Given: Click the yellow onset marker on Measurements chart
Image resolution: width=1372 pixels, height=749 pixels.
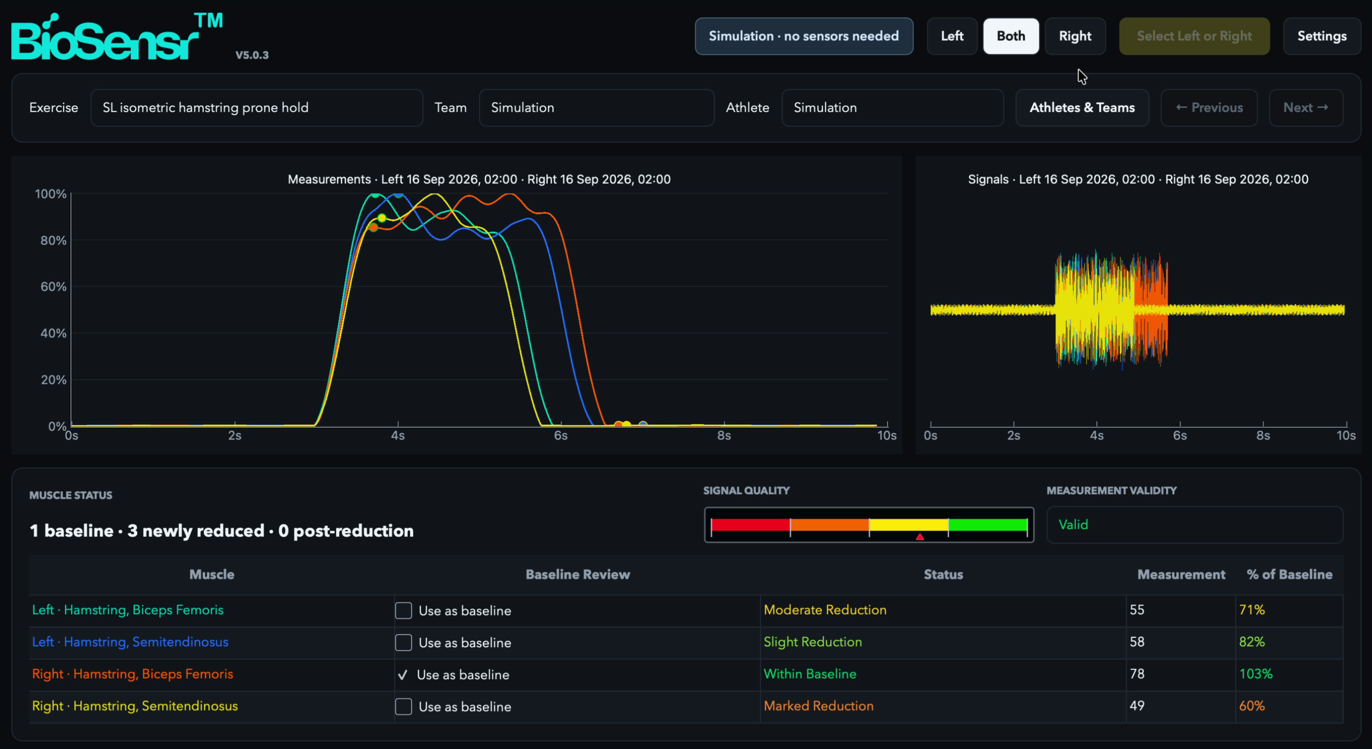Looking at the screenshot, I should point(382,218).
